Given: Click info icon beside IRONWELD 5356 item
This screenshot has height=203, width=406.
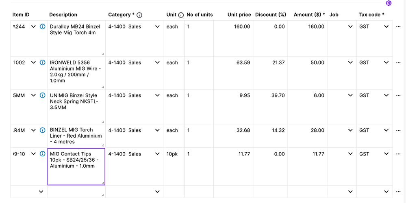Looking at the screenshot, I should tap(43, 63).
